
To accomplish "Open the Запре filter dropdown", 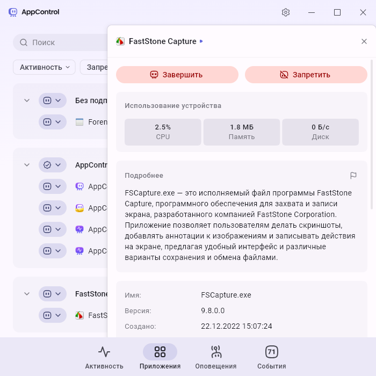I will click(94, 67).
